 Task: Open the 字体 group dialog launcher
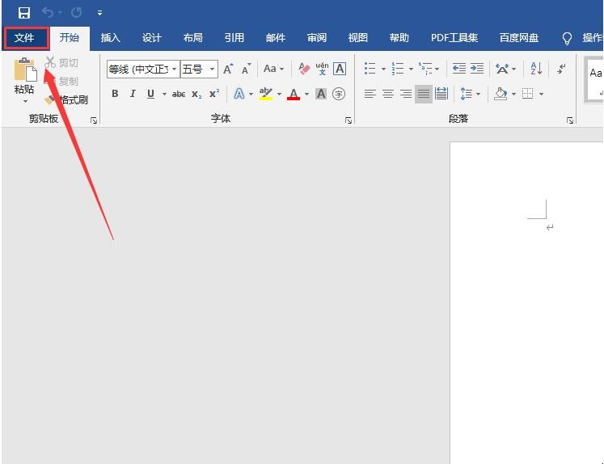pos(348,120)
